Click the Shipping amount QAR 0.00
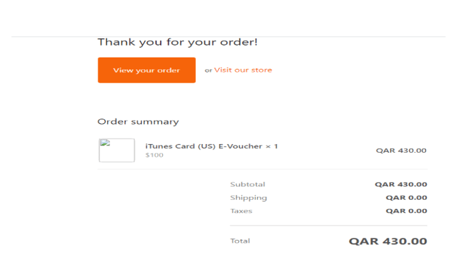Image resolution: width=449 pixels, height=268 pixels. point(406,198)
